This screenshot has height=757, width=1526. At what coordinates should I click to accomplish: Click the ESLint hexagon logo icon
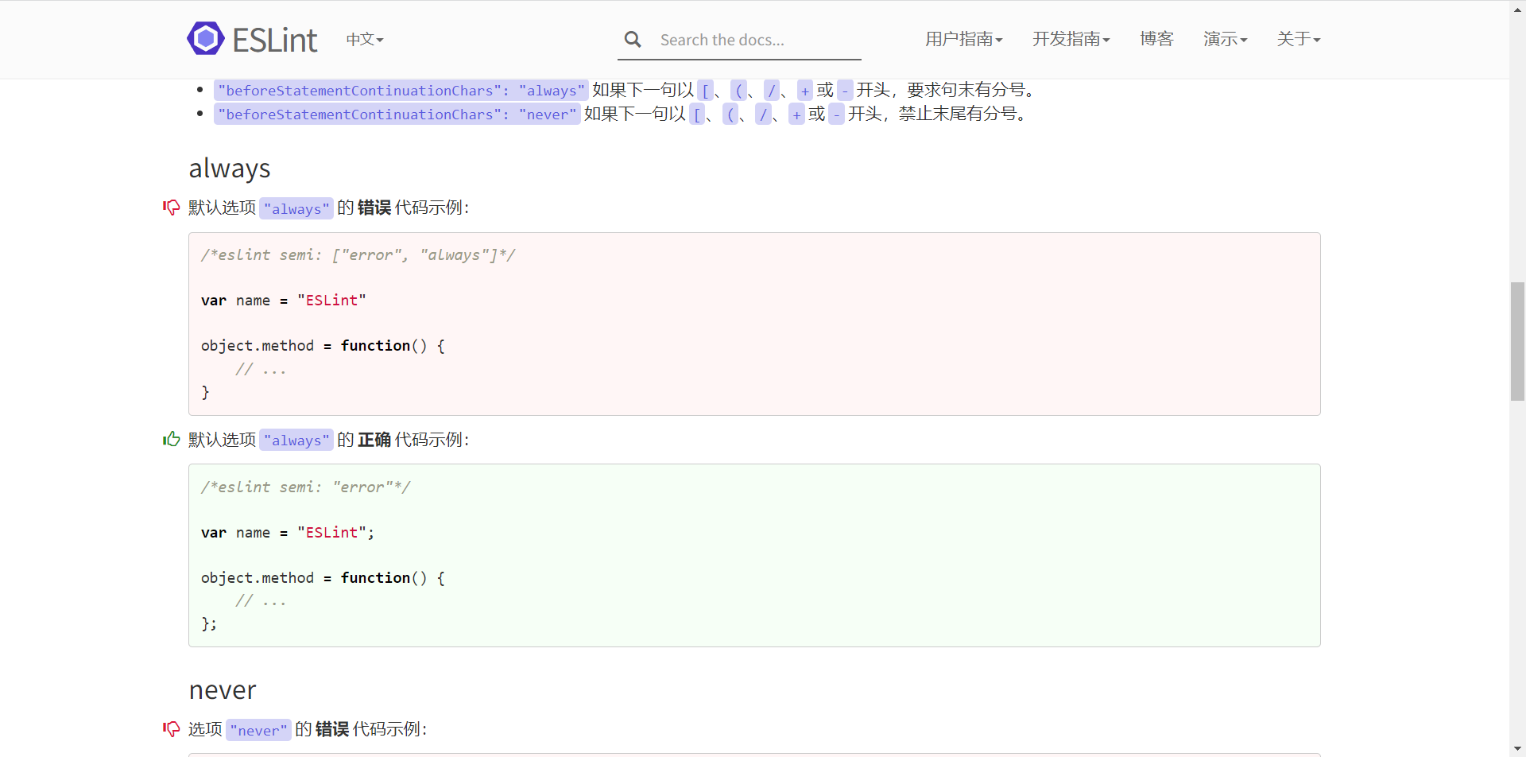point(206,38)
